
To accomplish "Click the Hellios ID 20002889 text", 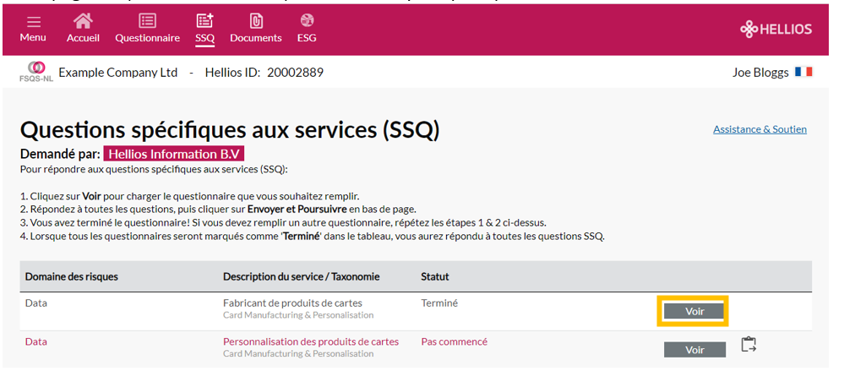I will 264,72.
